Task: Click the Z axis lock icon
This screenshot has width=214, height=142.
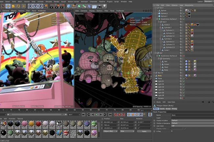Action: pyautogui.click(x=40, y=6)
